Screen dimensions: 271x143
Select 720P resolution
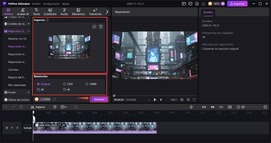click(x=68, y=84)
